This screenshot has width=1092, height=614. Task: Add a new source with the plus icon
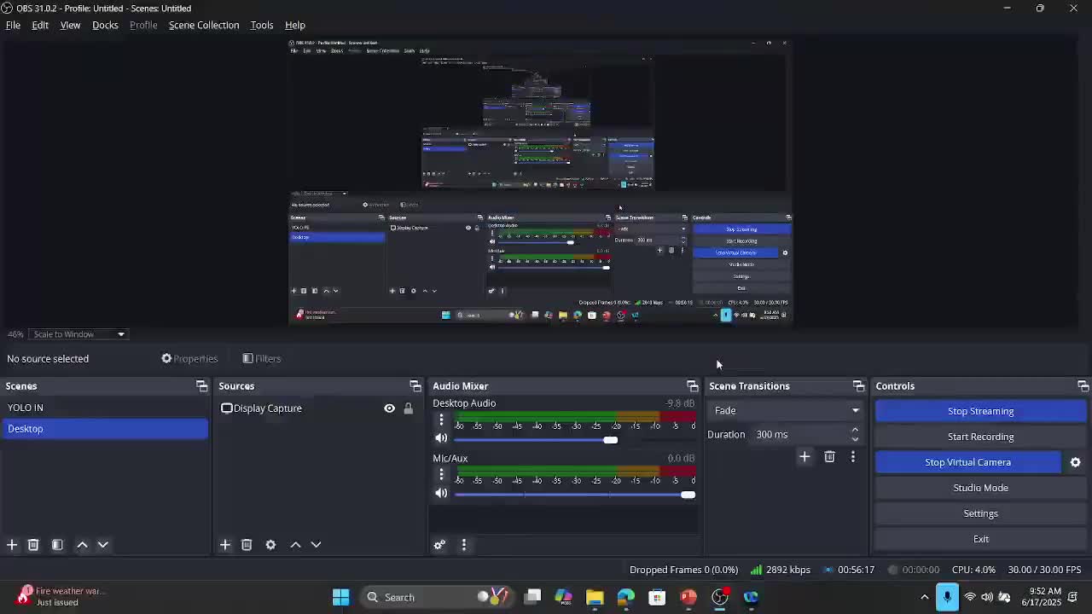point(225,545)
